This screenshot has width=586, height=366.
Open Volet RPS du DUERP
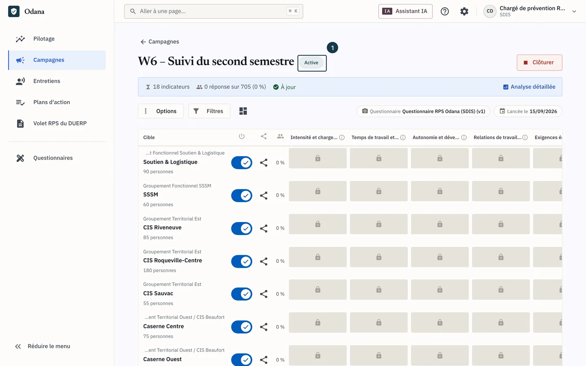(x=57, y=124)
